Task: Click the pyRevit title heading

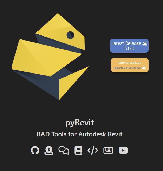Action: [79, 123]
